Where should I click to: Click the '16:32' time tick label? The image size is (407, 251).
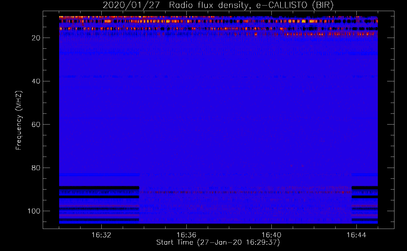pos(101,235)
